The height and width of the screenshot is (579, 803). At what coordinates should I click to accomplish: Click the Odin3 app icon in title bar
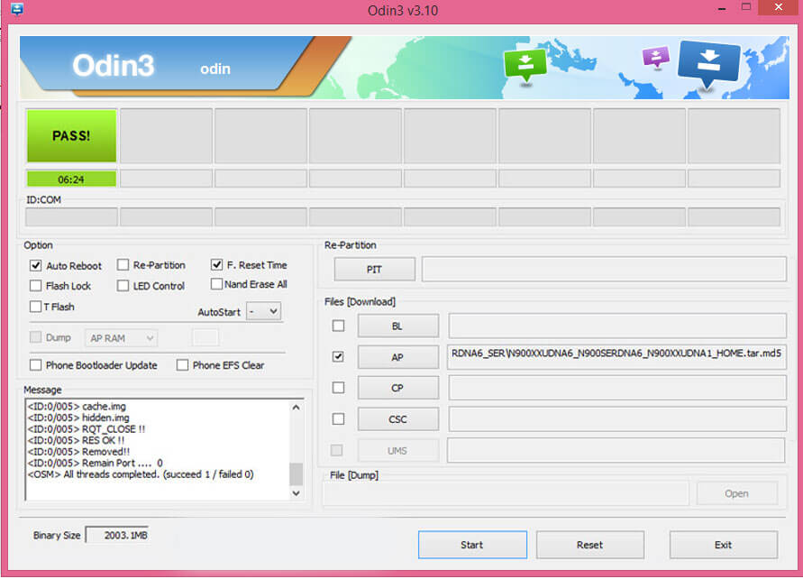[17, 9]
